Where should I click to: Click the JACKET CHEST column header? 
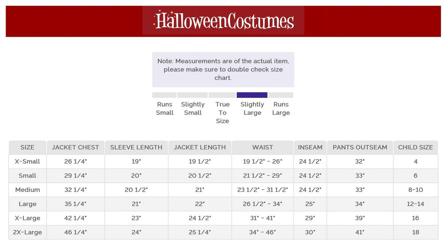(x=75, y=147)
